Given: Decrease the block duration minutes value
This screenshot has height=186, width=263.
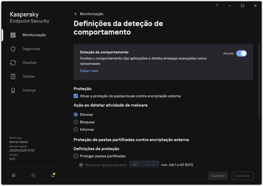Looking at the screenshot, I should pyautogui.click(x=154, y=164).
